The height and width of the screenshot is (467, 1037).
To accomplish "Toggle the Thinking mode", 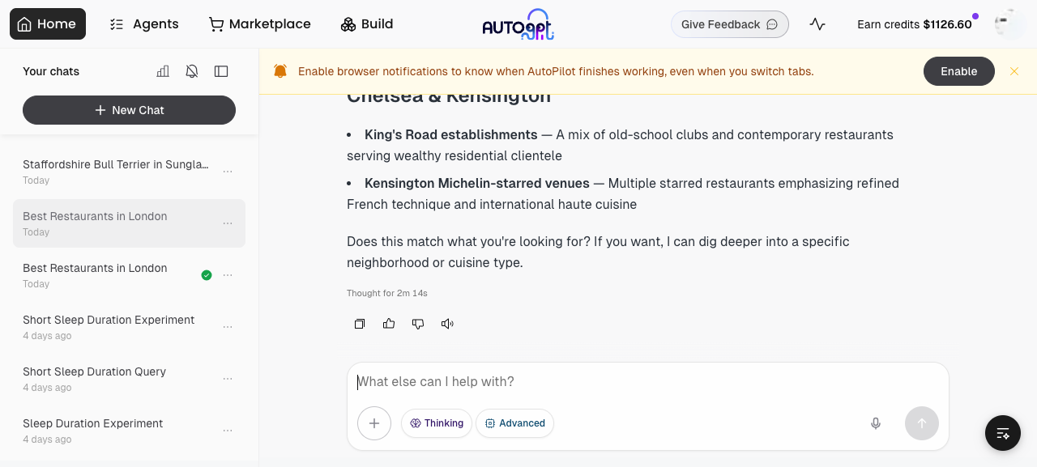I will click(x=437, y=423).
